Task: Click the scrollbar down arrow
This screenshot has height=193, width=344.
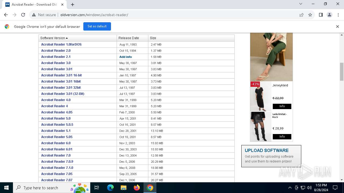Action: pos(342,180)
